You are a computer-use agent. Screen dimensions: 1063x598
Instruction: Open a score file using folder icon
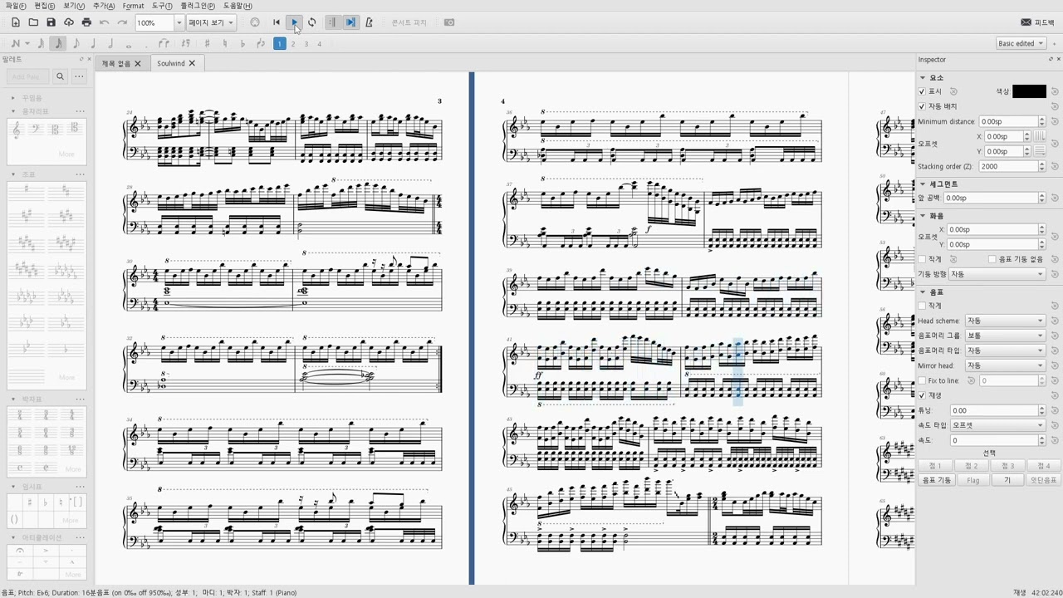pyautogui.click(x=33, y=22)
